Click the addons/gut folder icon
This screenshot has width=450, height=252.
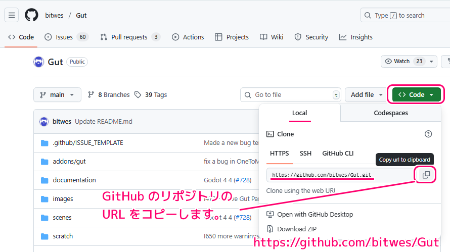pos(44,162)
